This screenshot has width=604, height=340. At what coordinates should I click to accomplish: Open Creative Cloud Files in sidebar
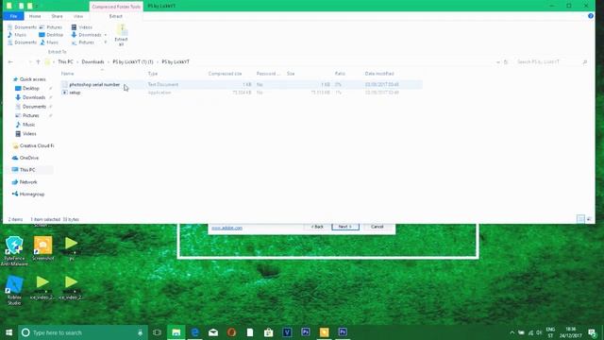tap(33, 145)
